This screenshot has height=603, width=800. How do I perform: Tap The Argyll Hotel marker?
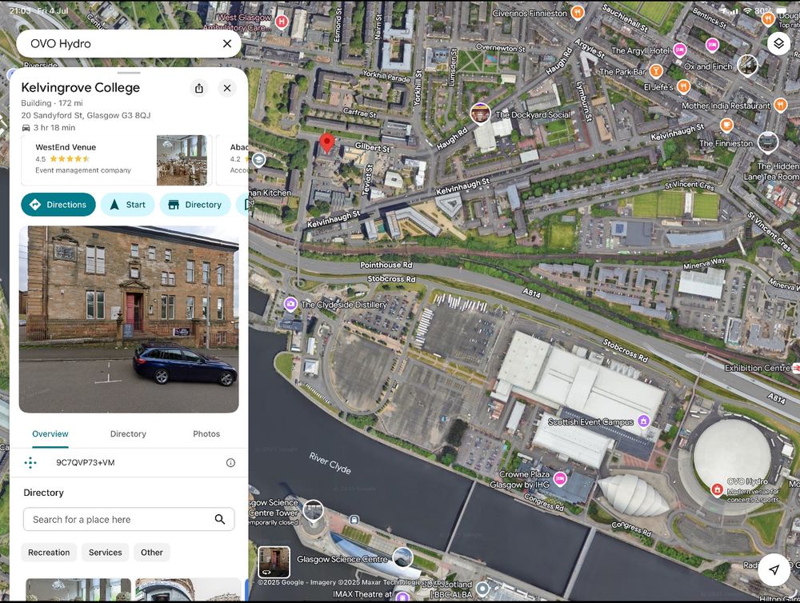[x=679, y=50]
